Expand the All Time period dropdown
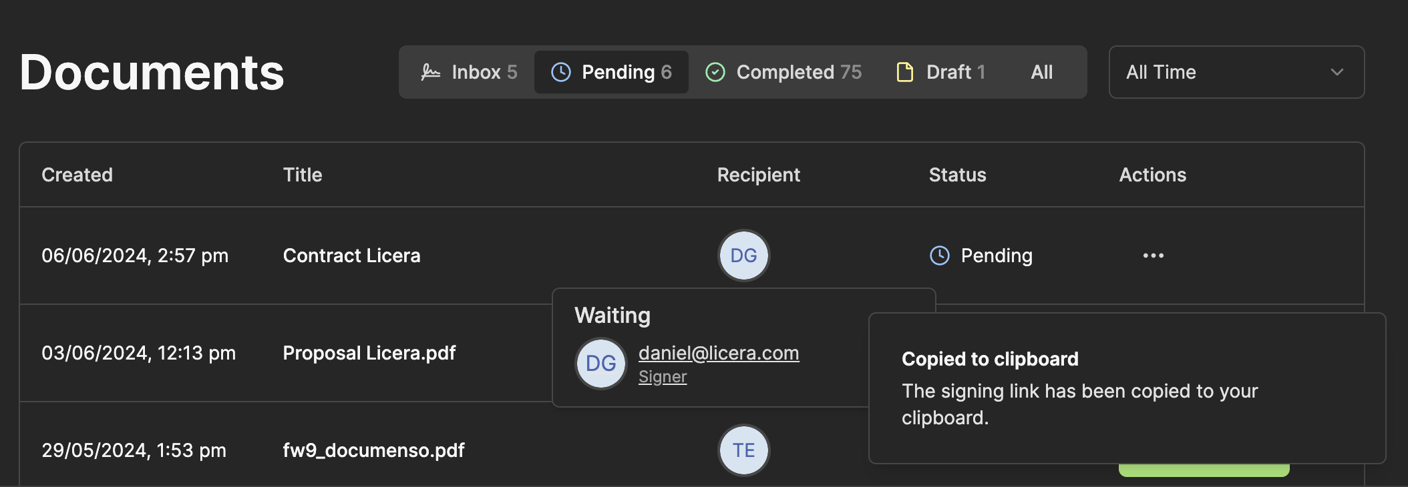 (1236, 72)
